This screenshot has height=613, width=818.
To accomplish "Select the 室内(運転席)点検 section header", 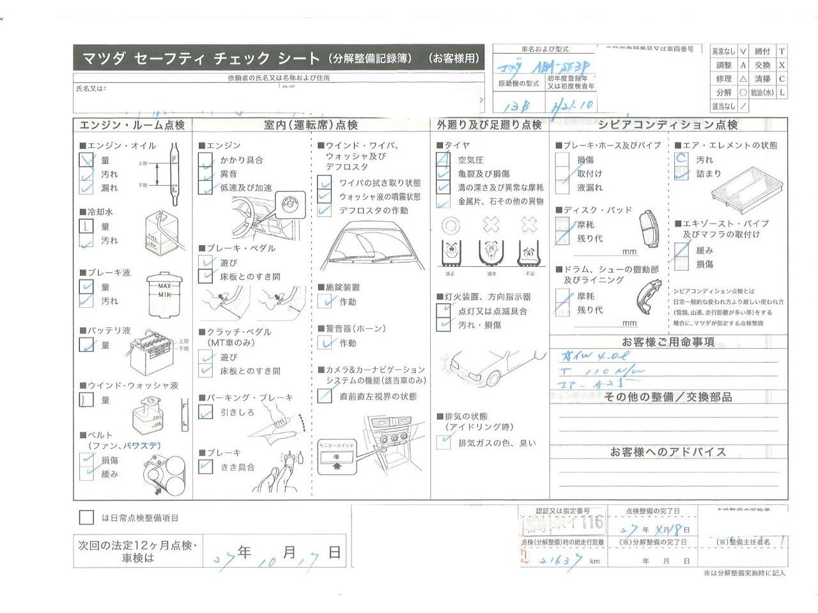I will [311, 125].
